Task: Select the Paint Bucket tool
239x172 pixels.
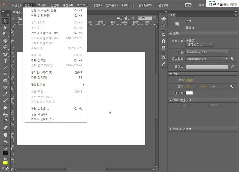Action: point(5,107)
